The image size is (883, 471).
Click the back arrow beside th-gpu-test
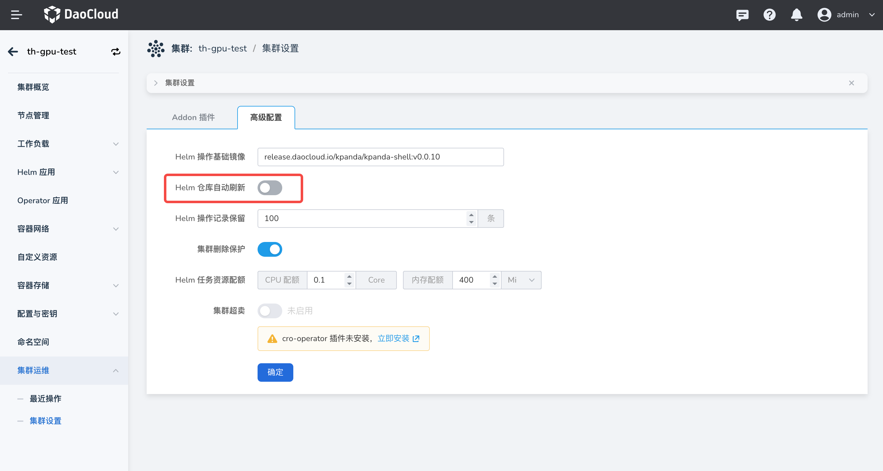(13, 51)
